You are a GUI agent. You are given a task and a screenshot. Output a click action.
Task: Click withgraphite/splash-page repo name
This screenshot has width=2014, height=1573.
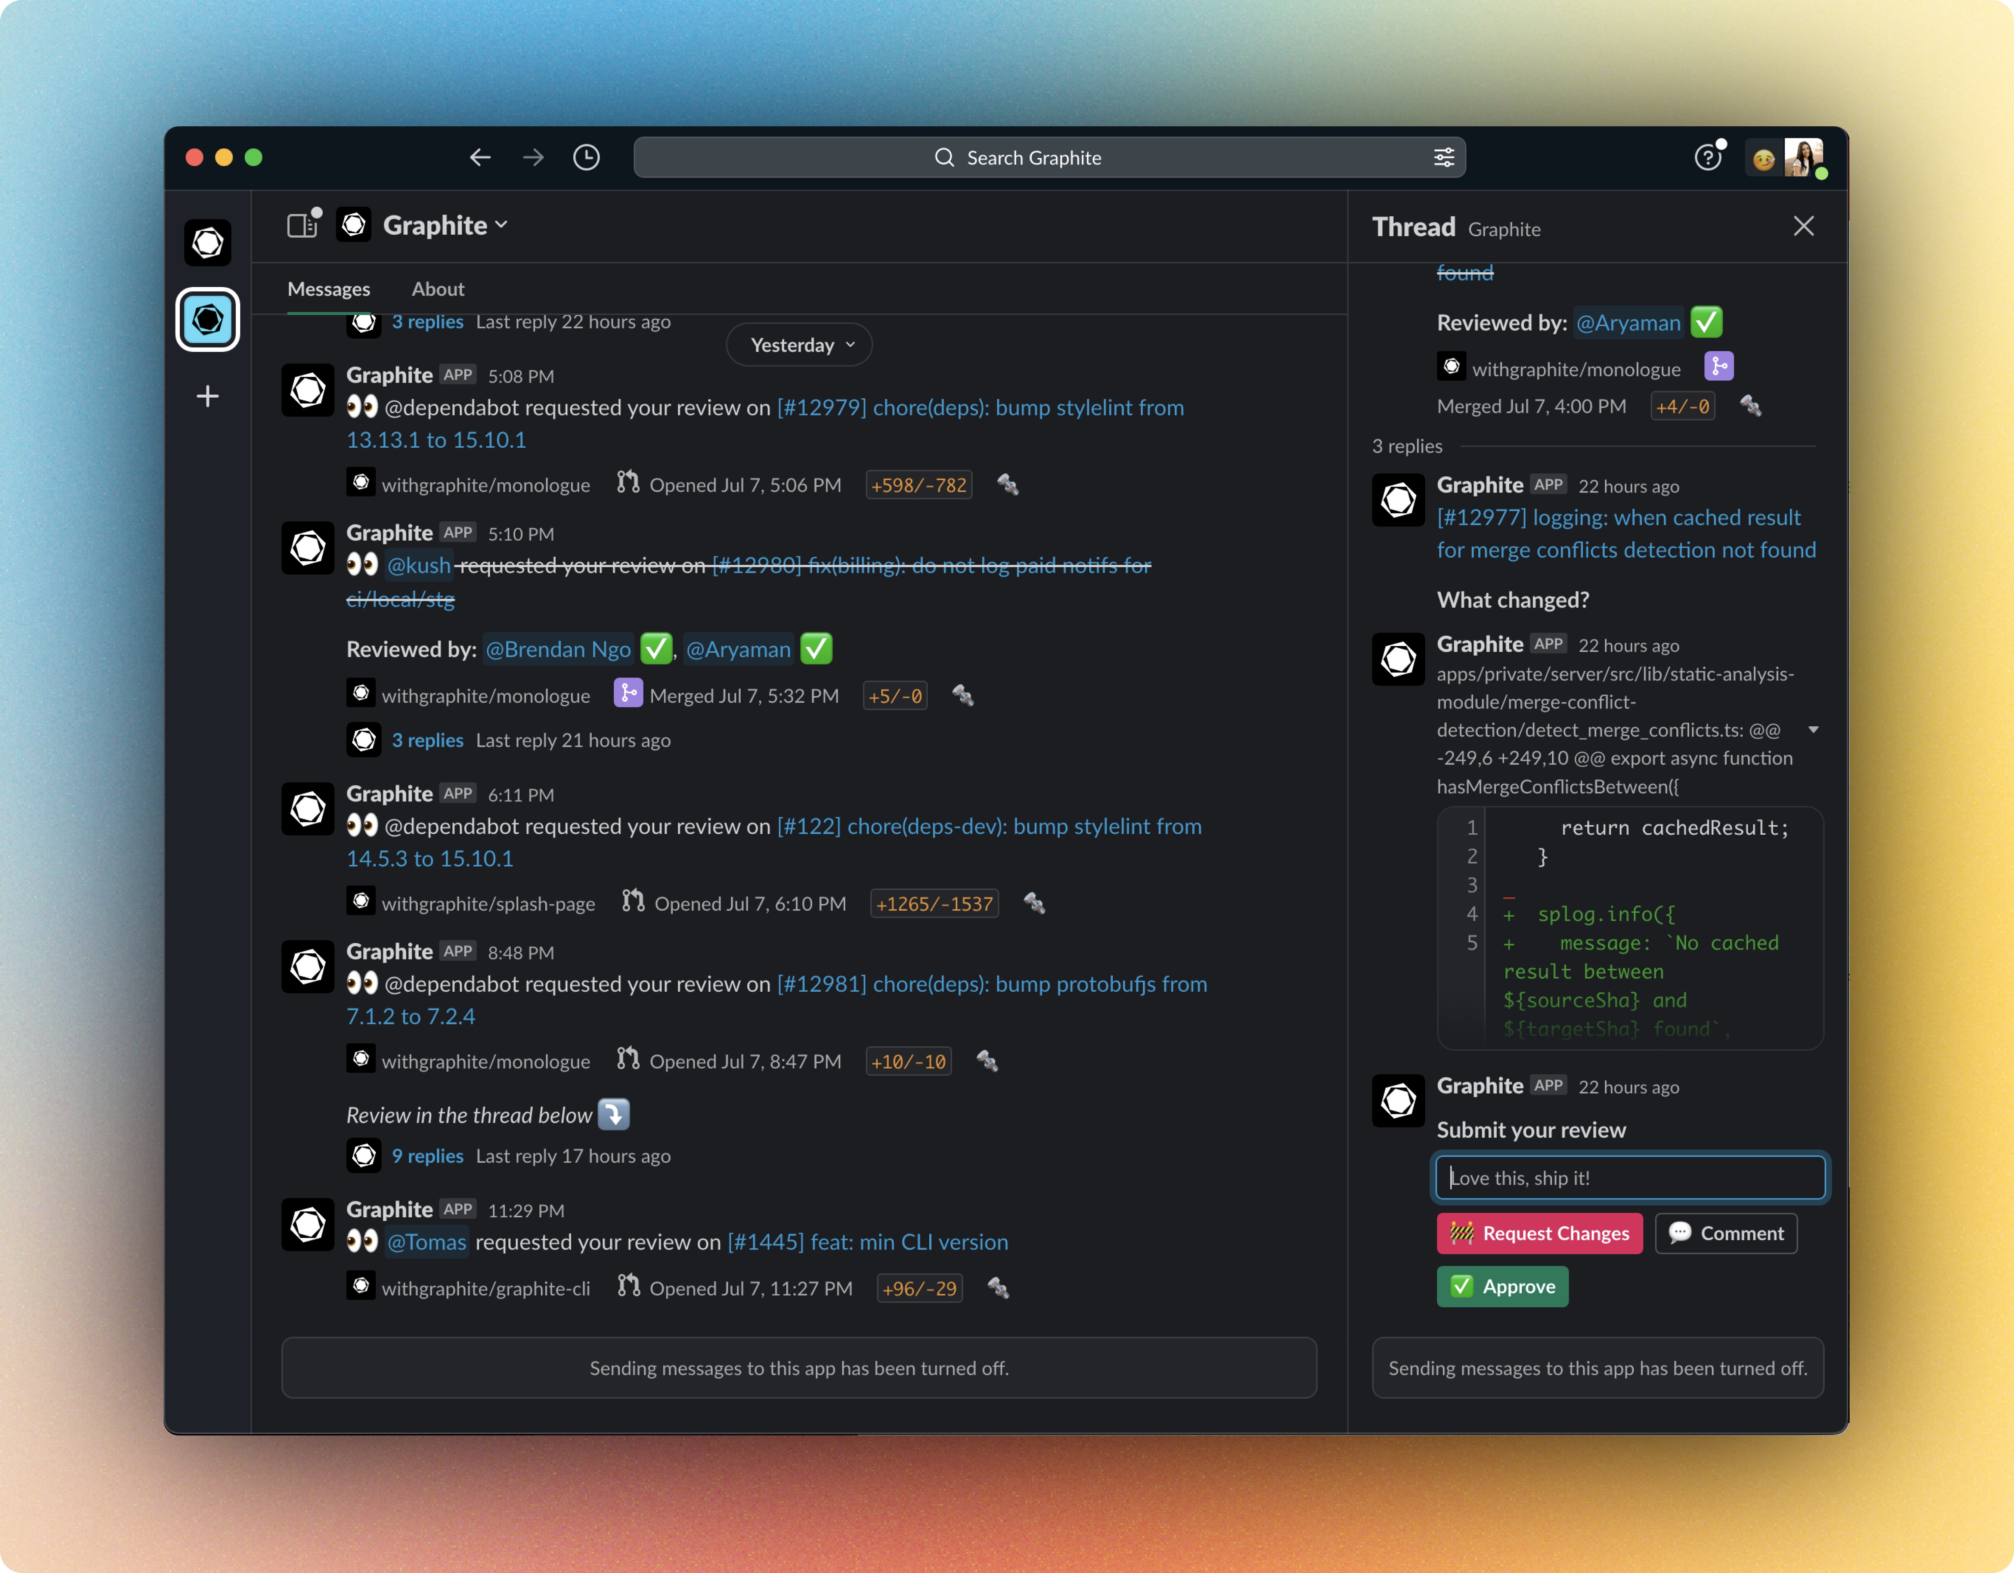pyautogui.click(x=488, y=904)
